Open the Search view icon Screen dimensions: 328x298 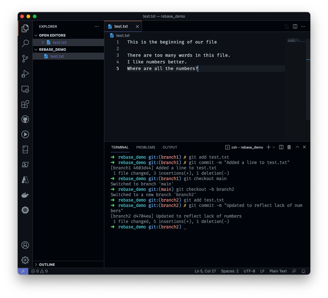[x=25, y=43]
